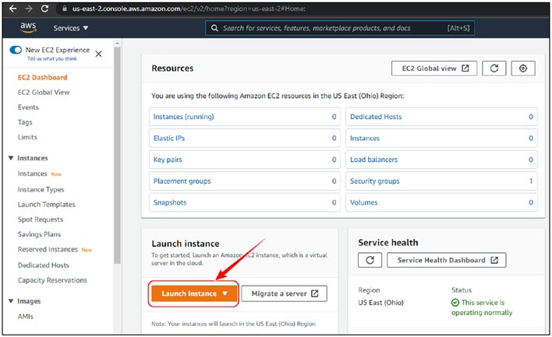Click Key pairs resource link

point(168,160)
